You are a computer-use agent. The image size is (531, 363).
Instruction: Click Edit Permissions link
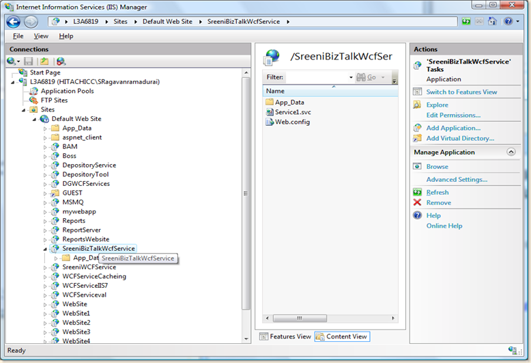click(x=453, y=115)
